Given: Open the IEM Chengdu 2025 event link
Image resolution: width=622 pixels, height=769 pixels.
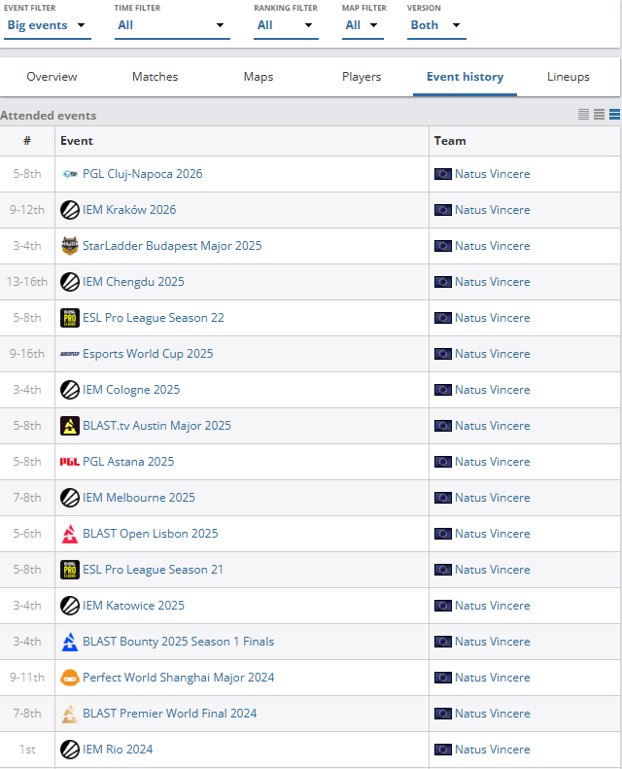Looking at the screenshot, I should coord(133,282).
